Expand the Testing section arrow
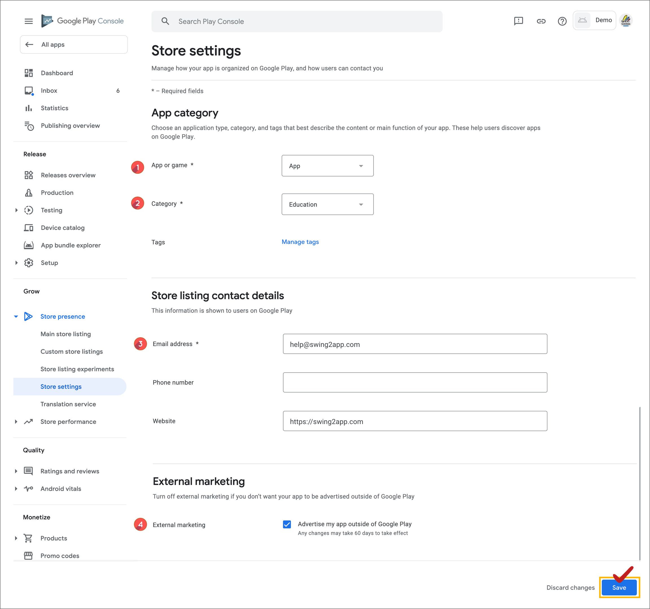 16,210
